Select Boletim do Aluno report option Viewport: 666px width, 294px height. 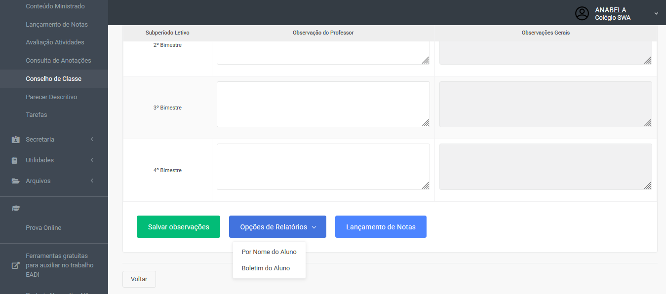pyautogui.click(x=269, y=268)
